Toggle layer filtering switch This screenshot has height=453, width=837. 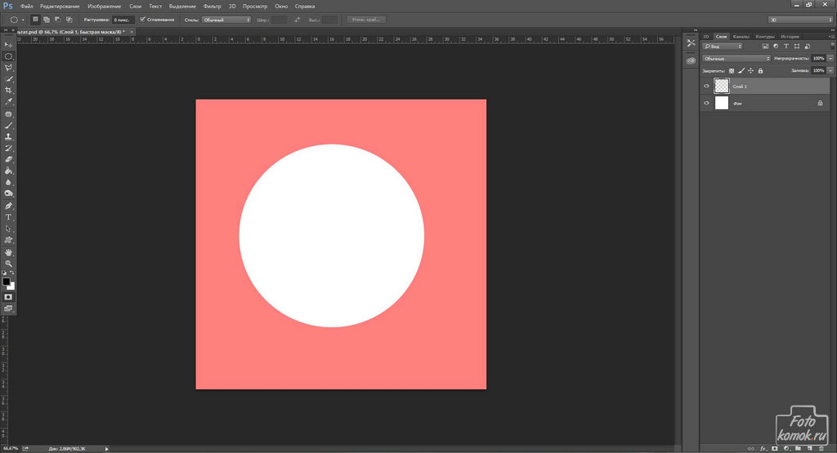[832, 47]
